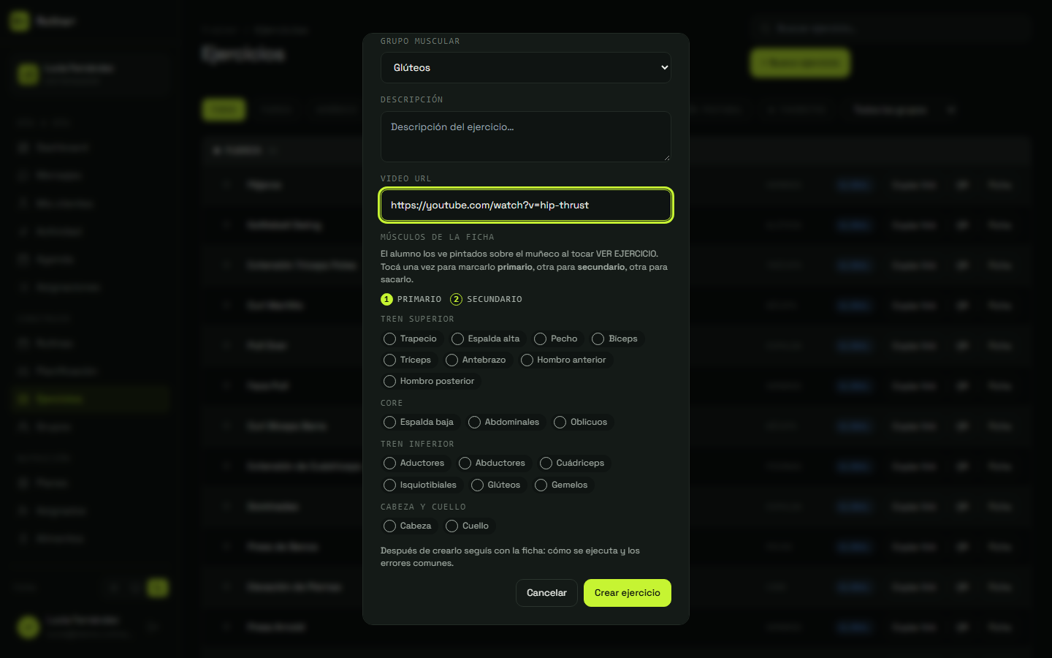
Task: Select the Glúteos muscle chip
Action: [x=497, y=485]
